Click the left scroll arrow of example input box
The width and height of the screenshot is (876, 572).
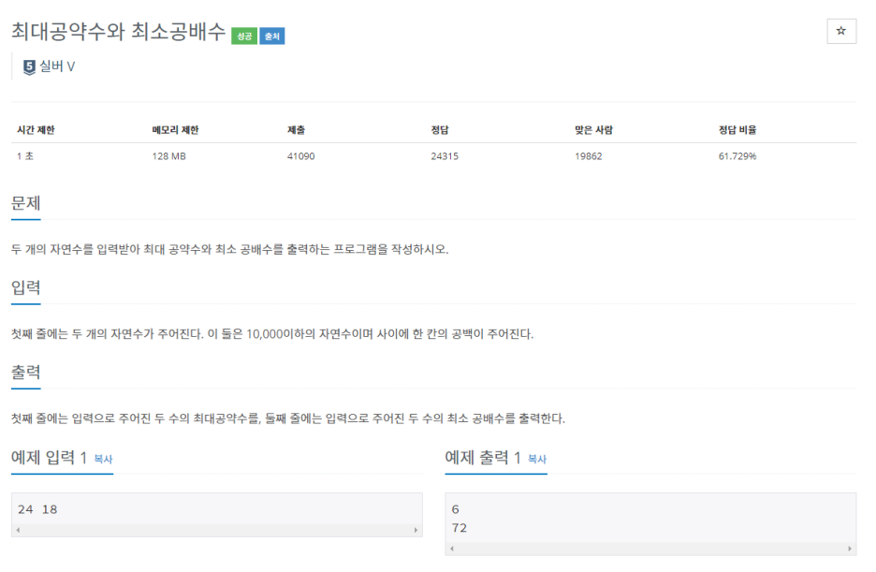pos(19,530)
